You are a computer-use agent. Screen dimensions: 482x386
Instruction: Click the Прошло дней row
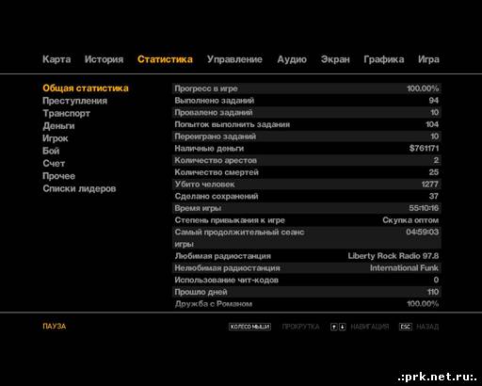tap(307, 292)
